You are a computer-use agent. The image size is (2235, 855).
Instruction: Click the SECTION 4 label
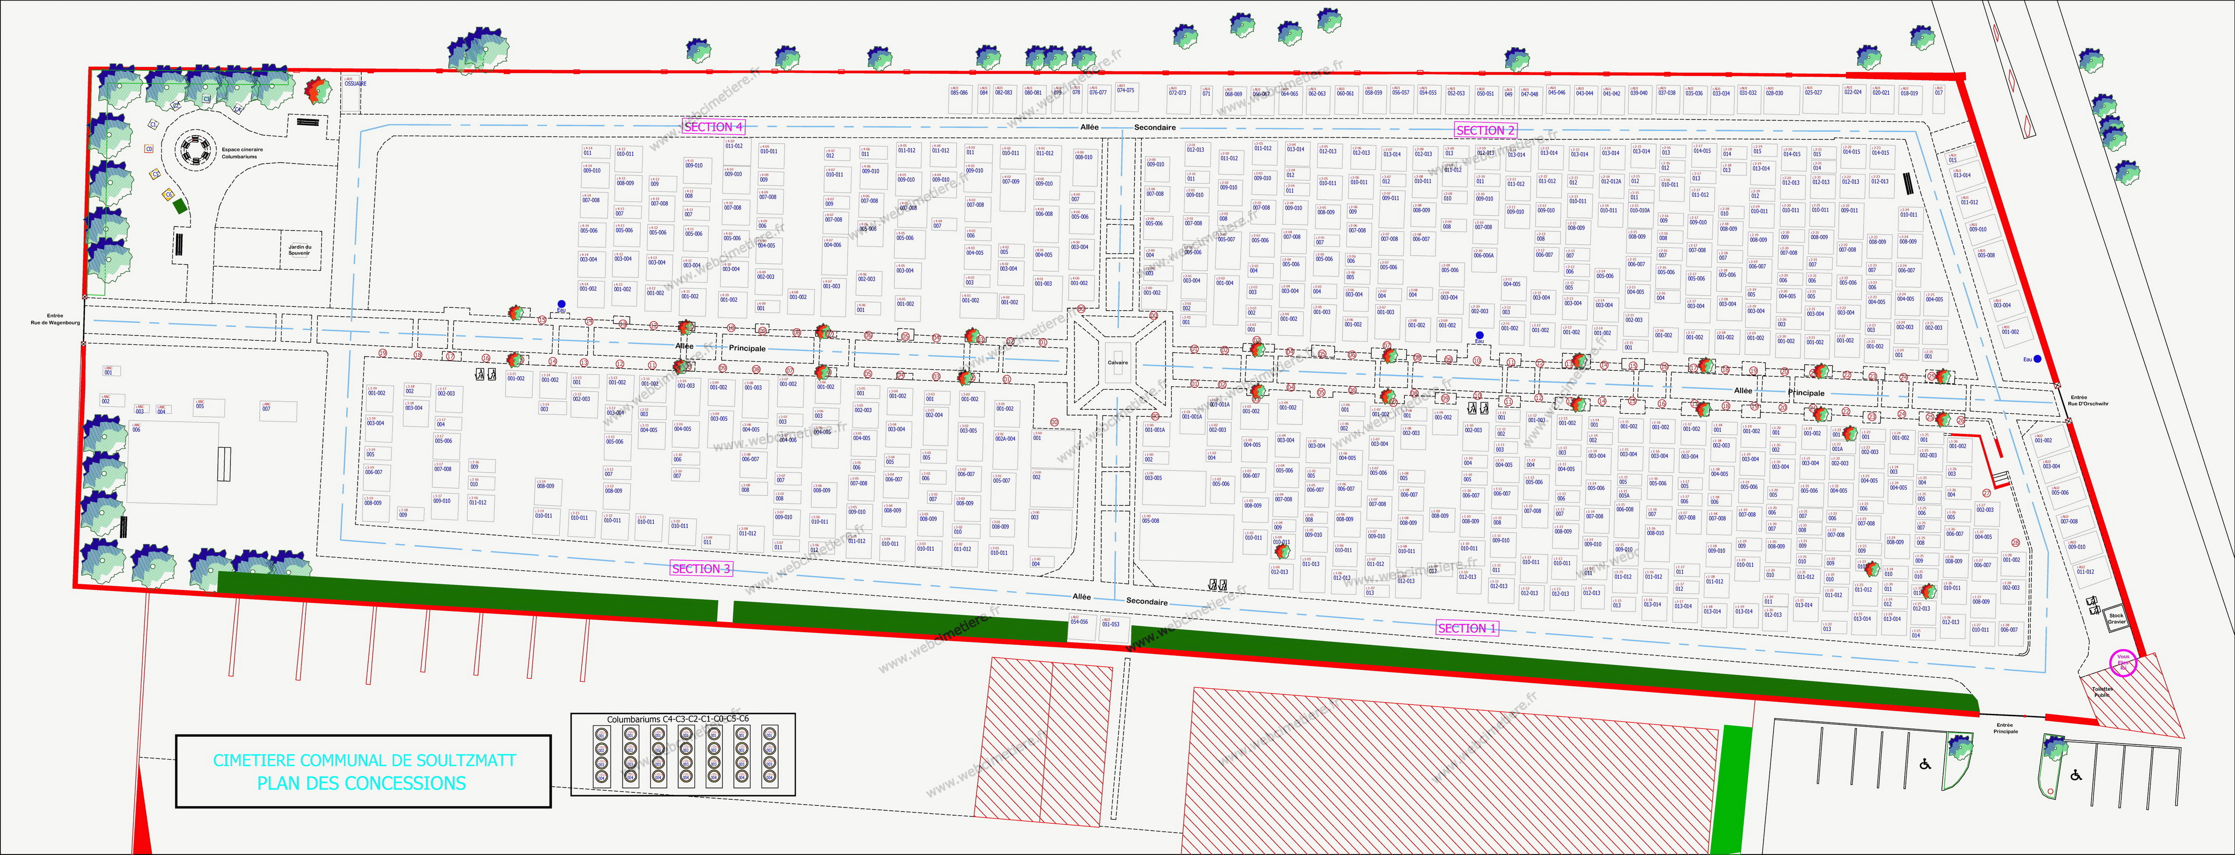[713, 127]
